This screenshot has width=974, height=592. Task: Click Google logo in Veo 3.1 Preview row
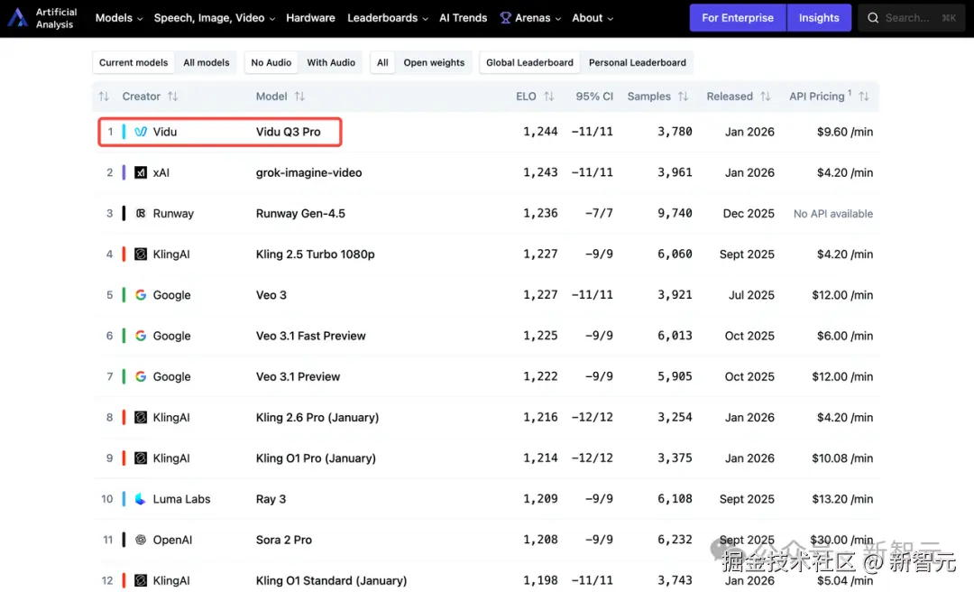[141, 377]
